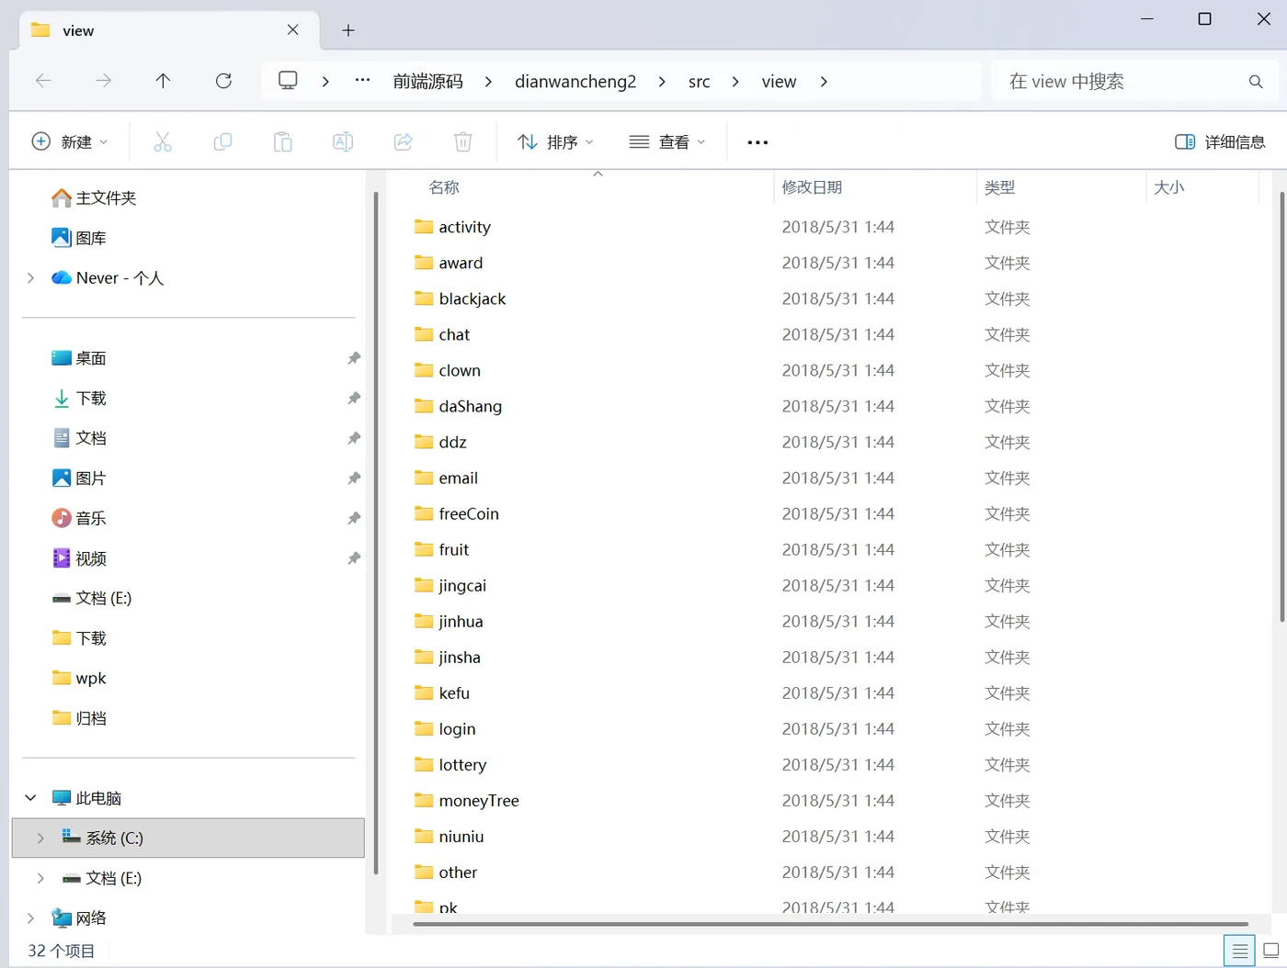
Task: Refresh the current folder view
Action: click(223, 81)
